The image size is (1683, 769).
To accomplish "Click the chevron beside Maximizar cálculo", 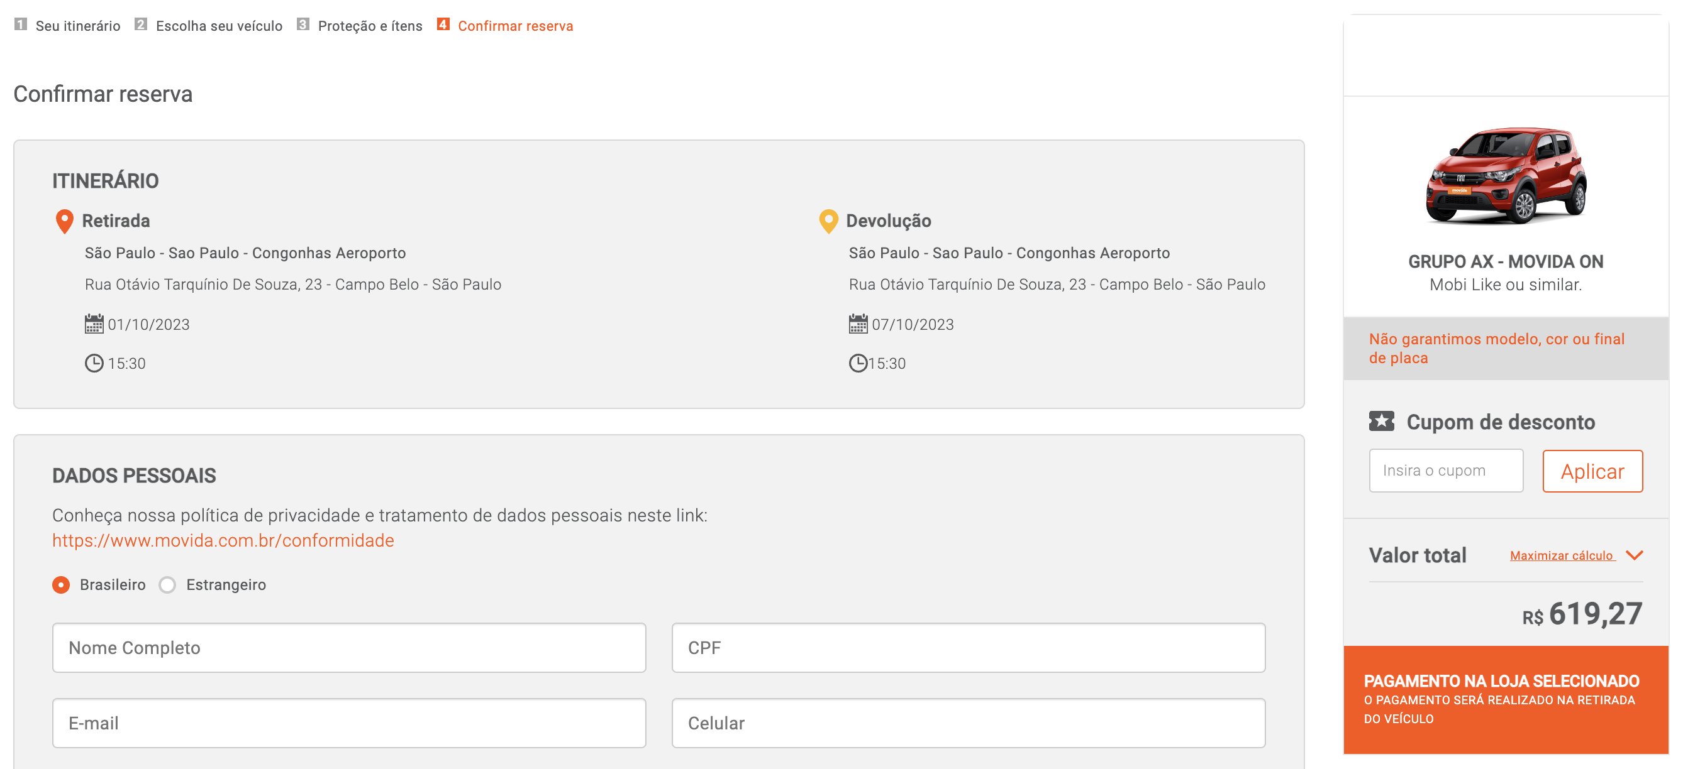I will point(1634,555).
